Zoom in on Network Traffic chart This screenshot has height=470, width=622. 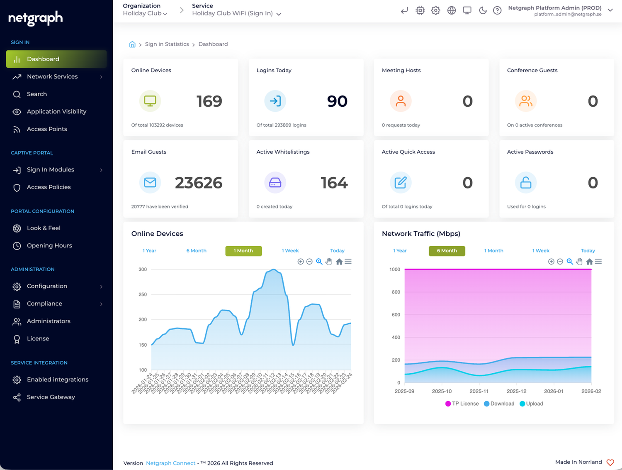pos(551,262)
